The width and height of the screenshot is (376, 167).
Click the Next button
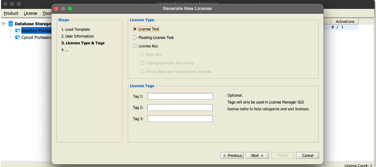click(x=257, y=155)
